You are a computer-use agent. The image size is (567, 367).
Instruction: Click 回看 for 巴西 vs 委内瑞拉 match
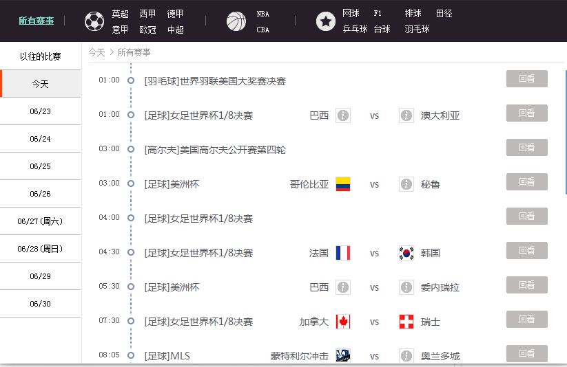pyautogui.click(x=527, y=285)
